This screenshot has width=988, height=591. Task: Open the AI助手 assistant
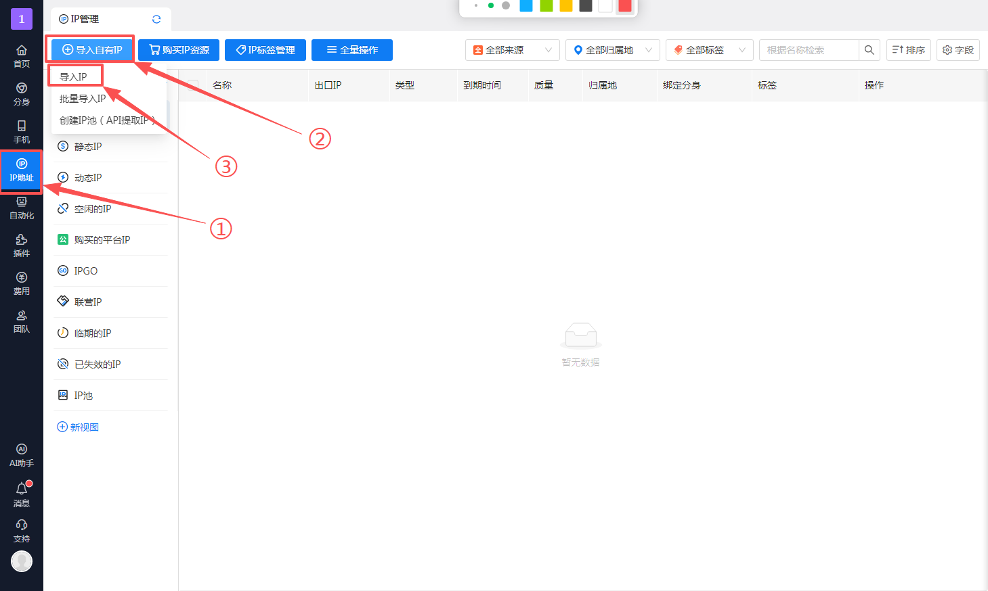(22, 454)
